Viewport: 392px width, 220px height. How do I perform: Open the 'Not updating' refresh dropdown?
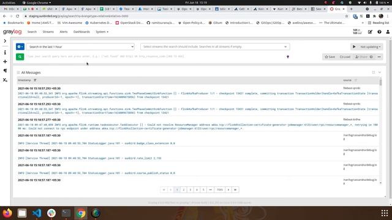(371, 46)
